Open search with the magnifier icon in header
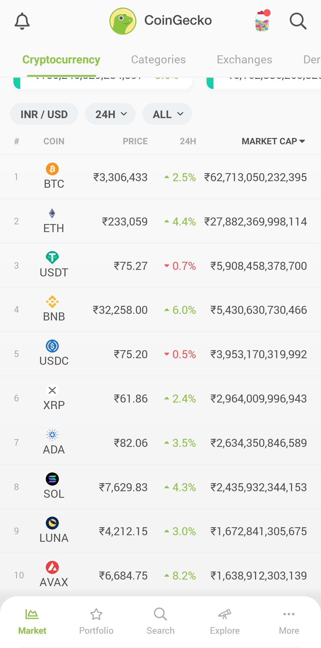The width and height of the screenshot is (321, 648). click(x=298, y=21)
